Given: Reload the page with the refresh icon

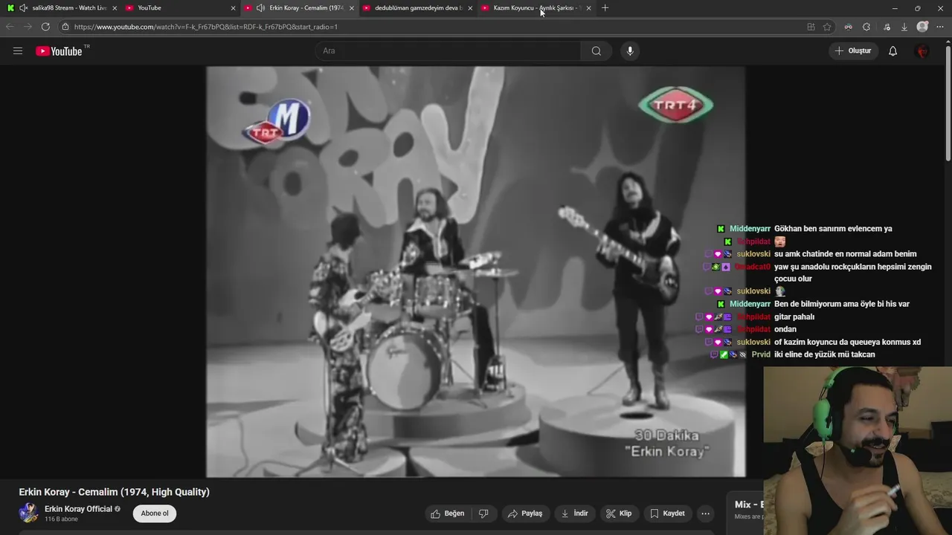Looking at the screenshot, I should click(45, 27).
